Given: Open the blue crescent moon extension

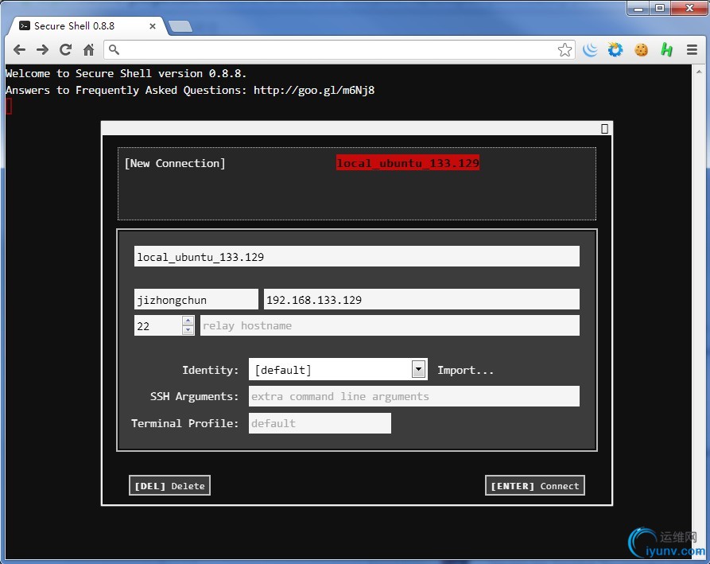Looking at the screenshot, I should point(590,50).
